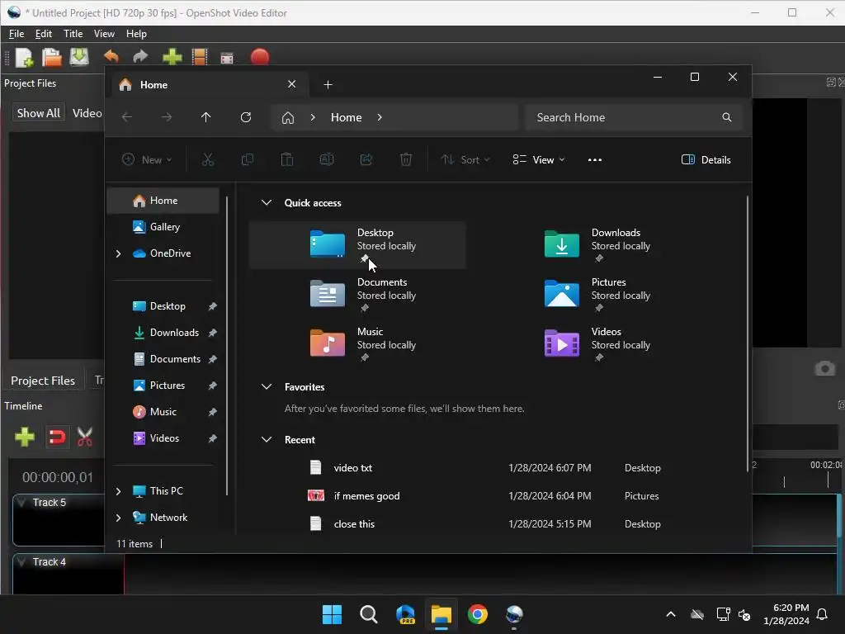Click the Share icon in Explorer toolbar
This screenshot has width=845, height=634.
click(366, 159)
